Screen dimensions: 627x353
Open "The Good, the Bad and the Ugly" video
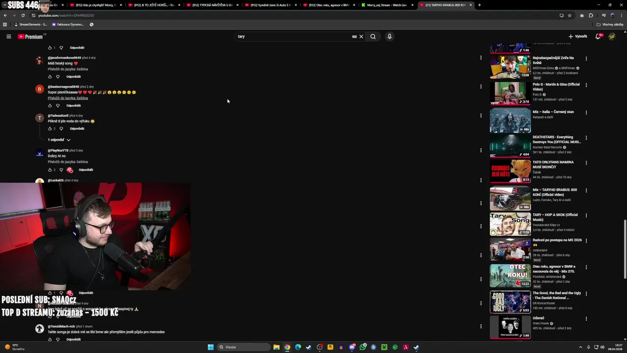[510, 302]
